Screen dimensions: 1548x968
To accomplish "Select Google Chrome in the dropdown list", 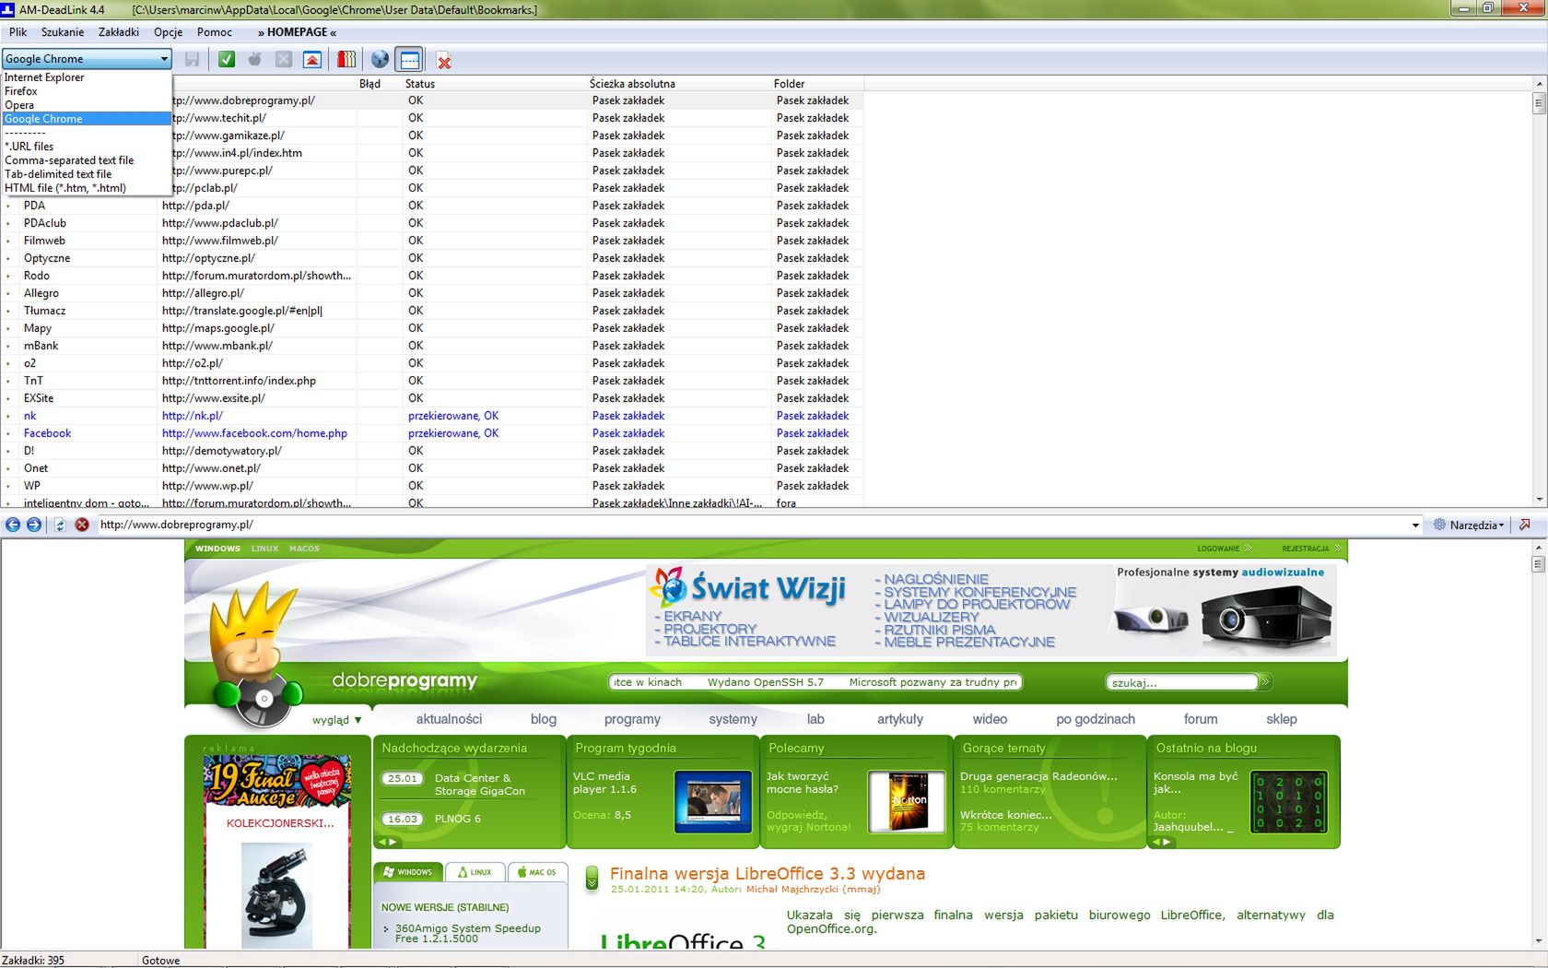I will tap(87, 119).
